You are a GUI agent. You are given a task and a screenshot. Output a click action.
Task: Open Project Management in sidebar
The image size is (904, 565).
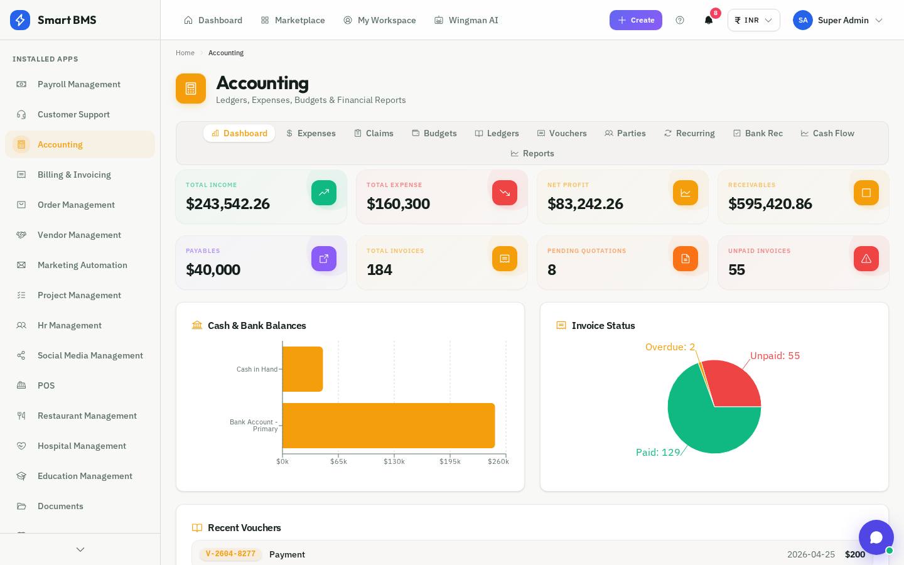[80, 295]
